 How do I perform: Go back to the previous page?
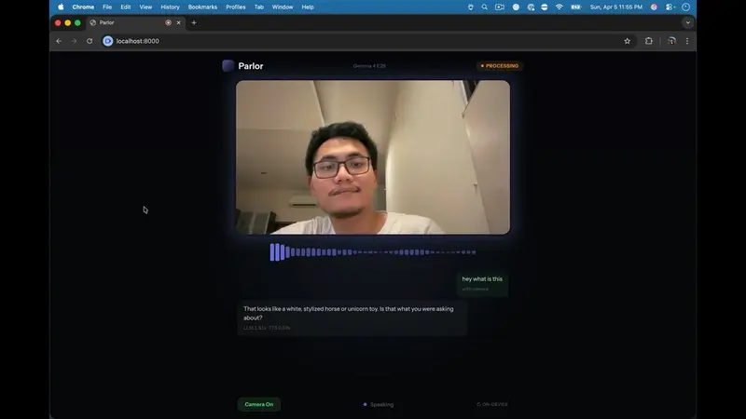coord(59,41)
